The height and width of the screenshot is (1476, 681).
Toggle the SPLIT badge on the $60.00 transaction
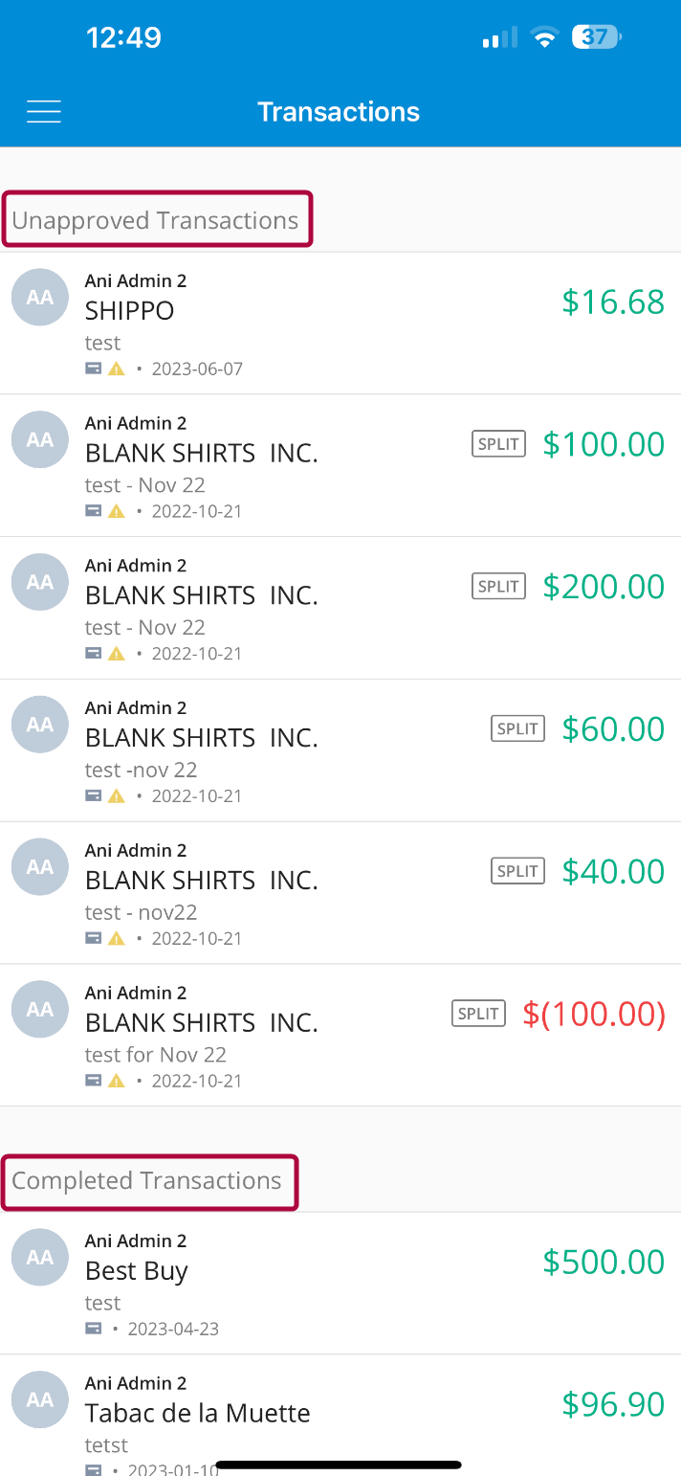(x=516, y=728)
